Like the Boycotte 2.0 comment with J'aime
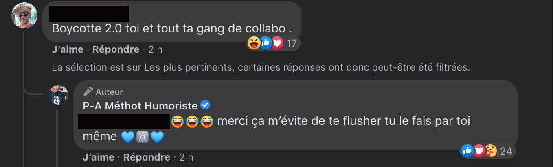The width and height of the screenshot is (553, 167). coord(68,50)
